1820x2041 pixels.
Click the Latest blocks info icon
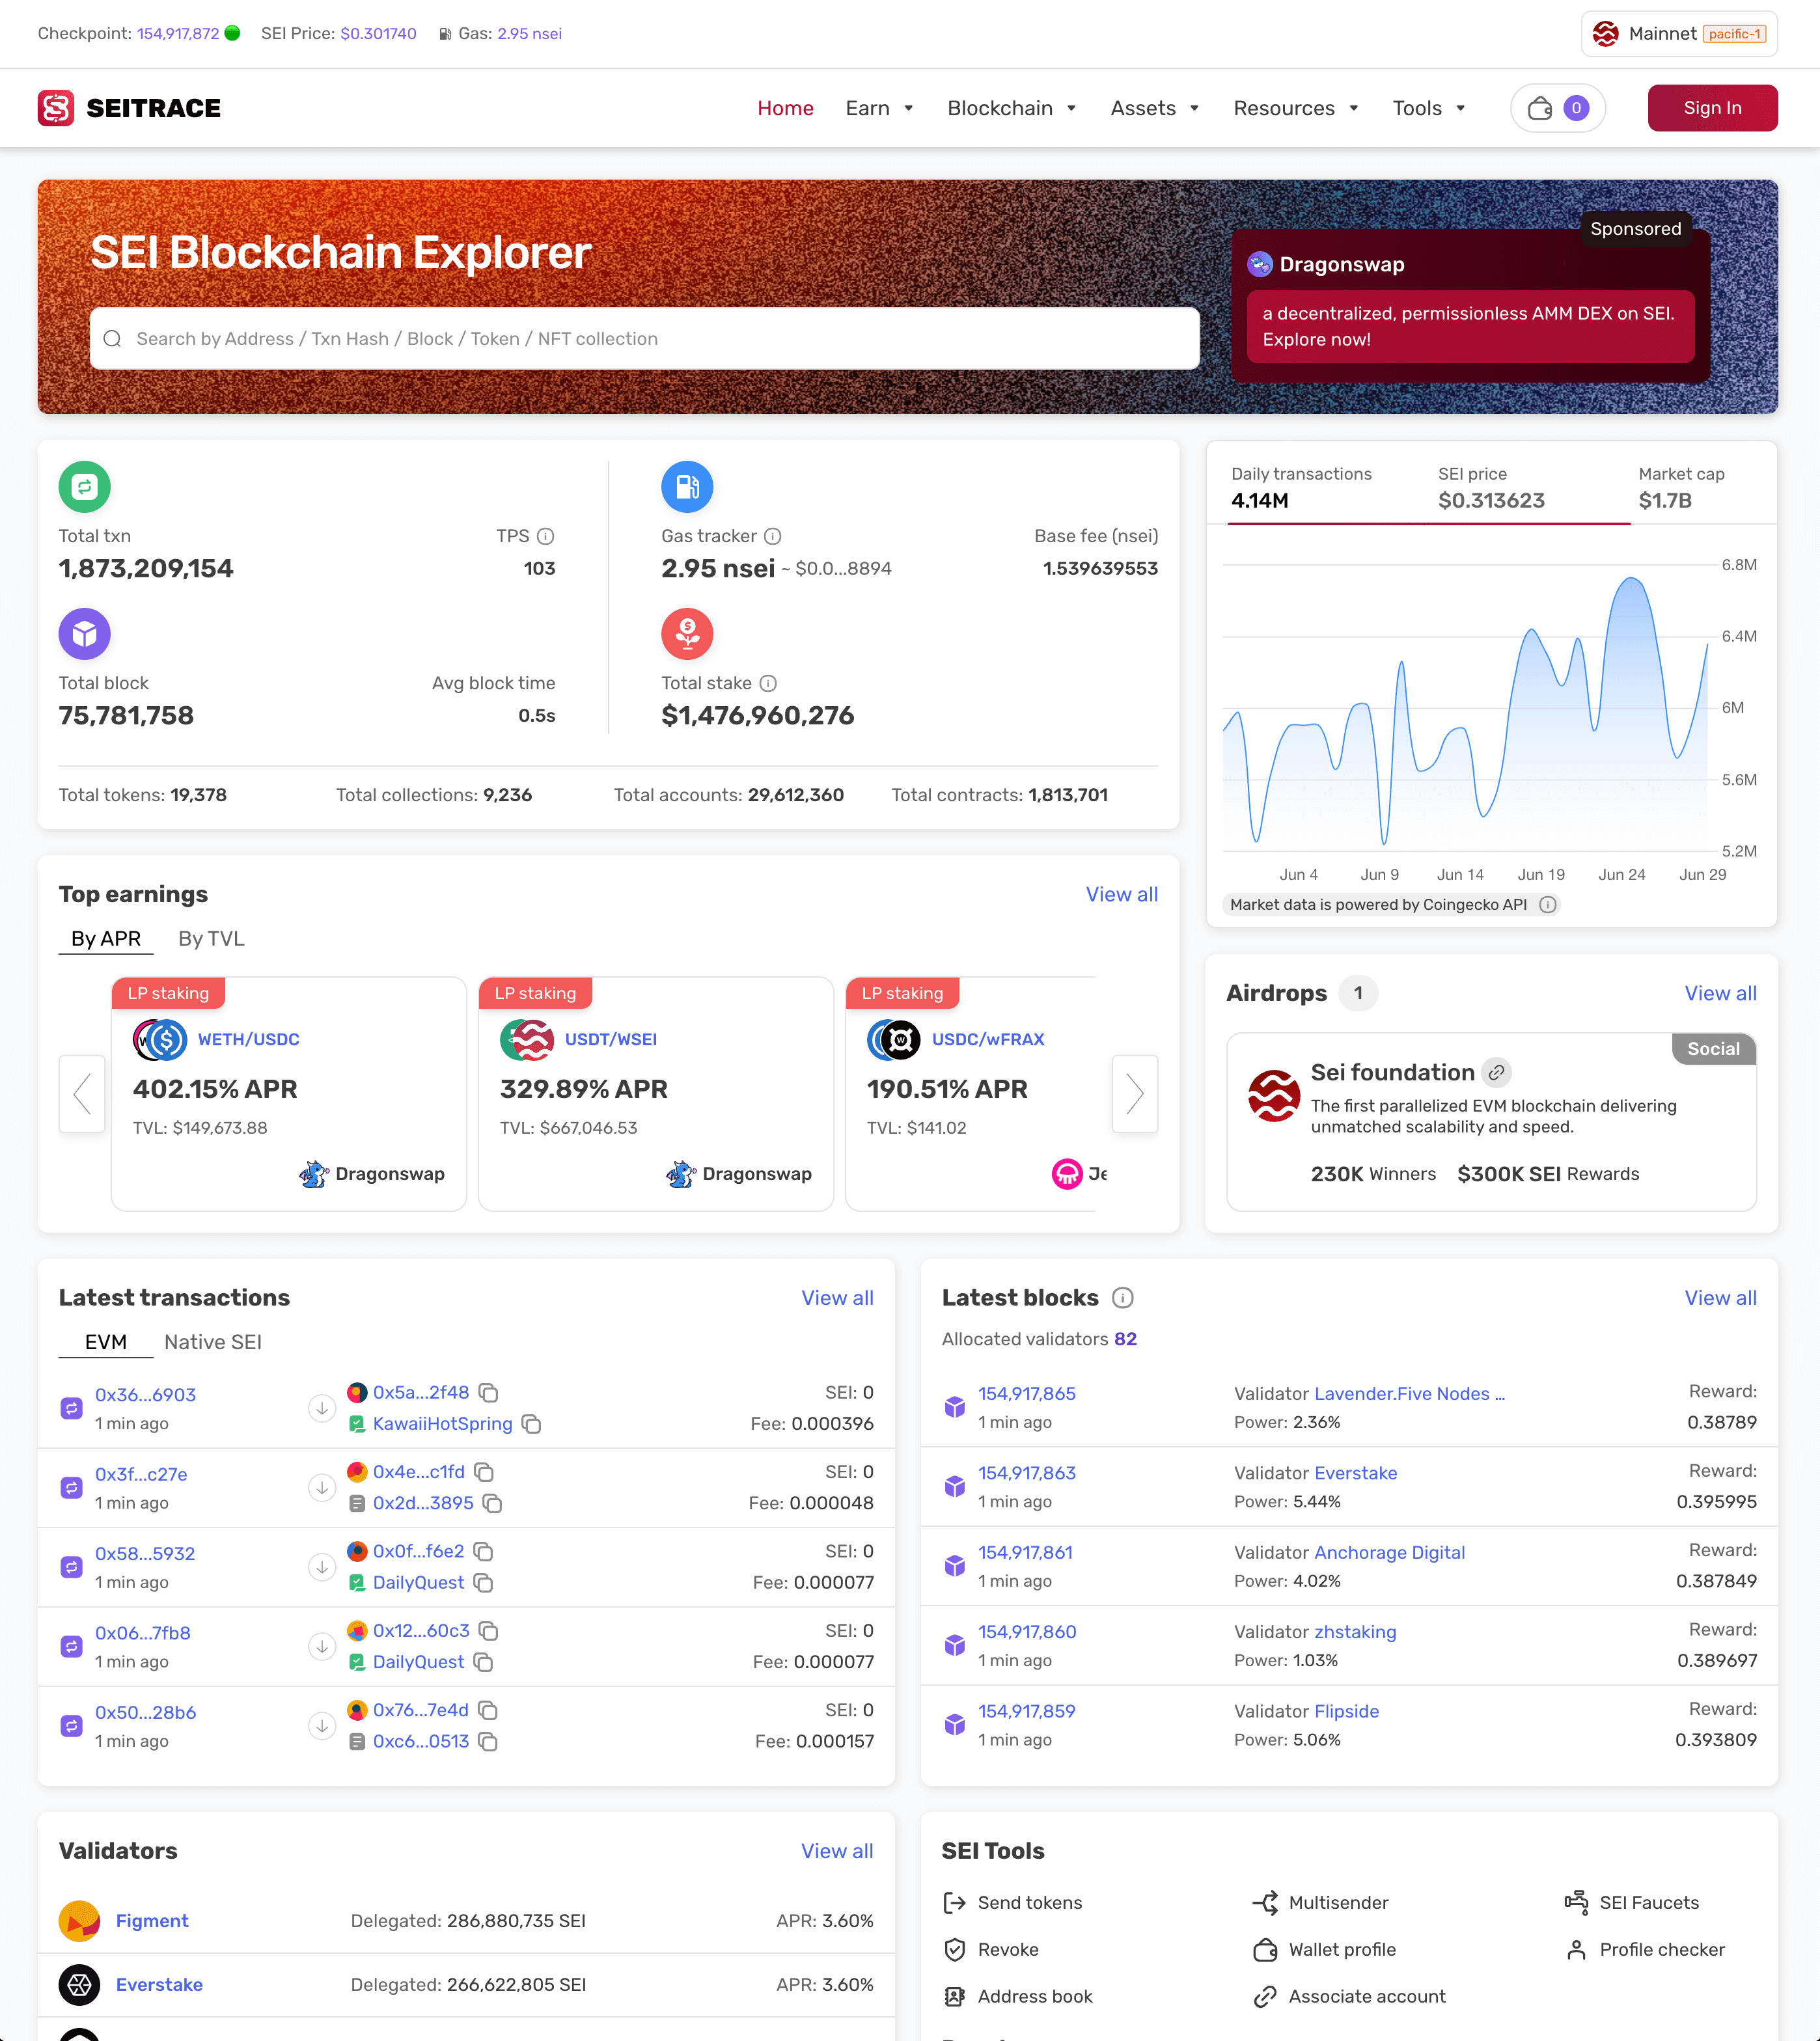tap(1123, 1298)
